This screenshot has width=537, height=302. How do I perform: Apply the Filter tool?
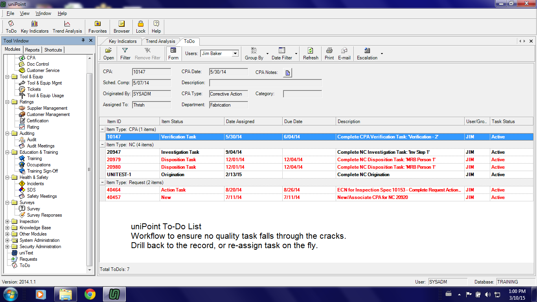125,53
